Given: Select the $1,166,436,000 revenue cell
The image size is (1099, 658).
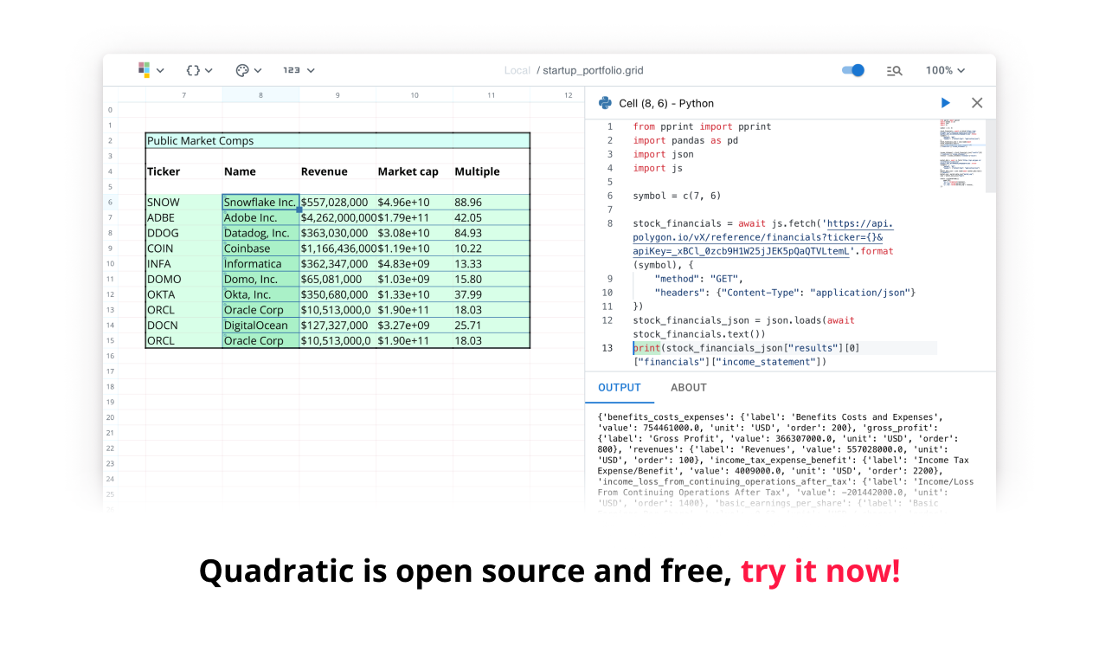Looking at the screenshot, I should [337, 248].
